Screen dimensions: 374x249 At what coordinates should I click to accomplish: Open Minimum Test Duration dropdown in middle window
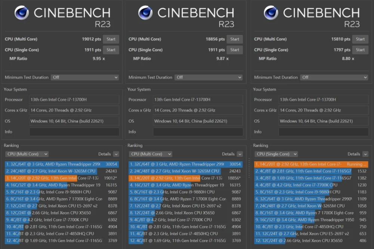pos(209,77)
